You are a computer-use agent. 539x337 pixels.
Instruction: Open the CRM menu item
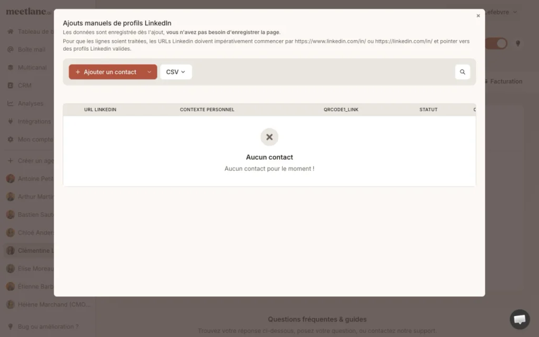24,85
